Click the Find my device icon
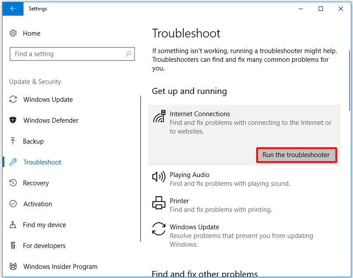Screen dimensions: 353x278 tap(13, 224)
